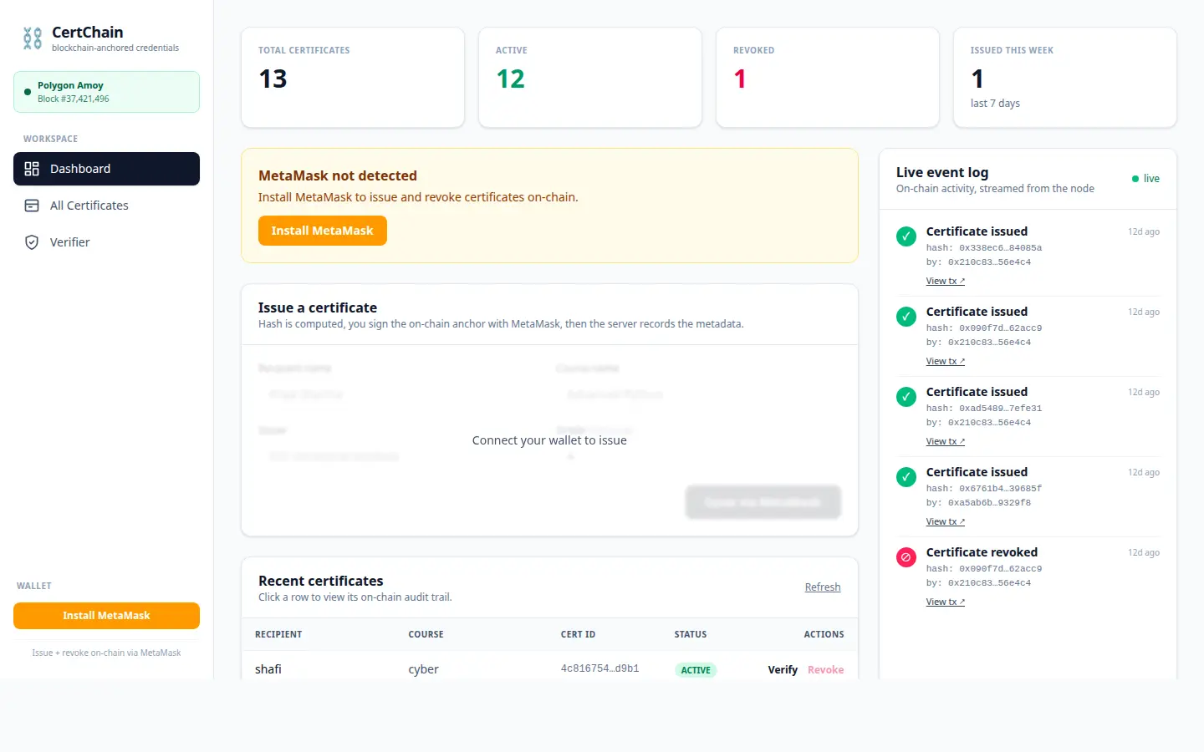
Task: Click the green check icon for hash 0xad5489…7efe31
Action: point(906,397)
